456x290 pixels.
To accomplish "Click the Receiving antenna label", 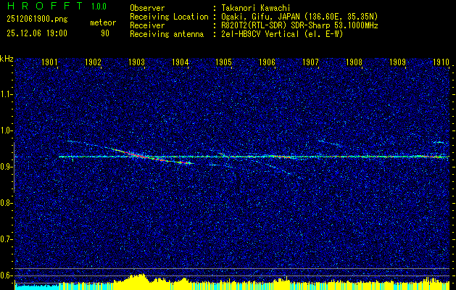I will pyautogui.click(x=167, y=34).
